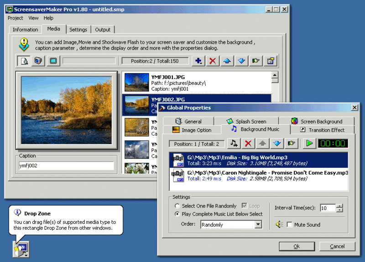Click the Cancel button
The width and height of the screenshot is (365, 262).
[337, 246]
